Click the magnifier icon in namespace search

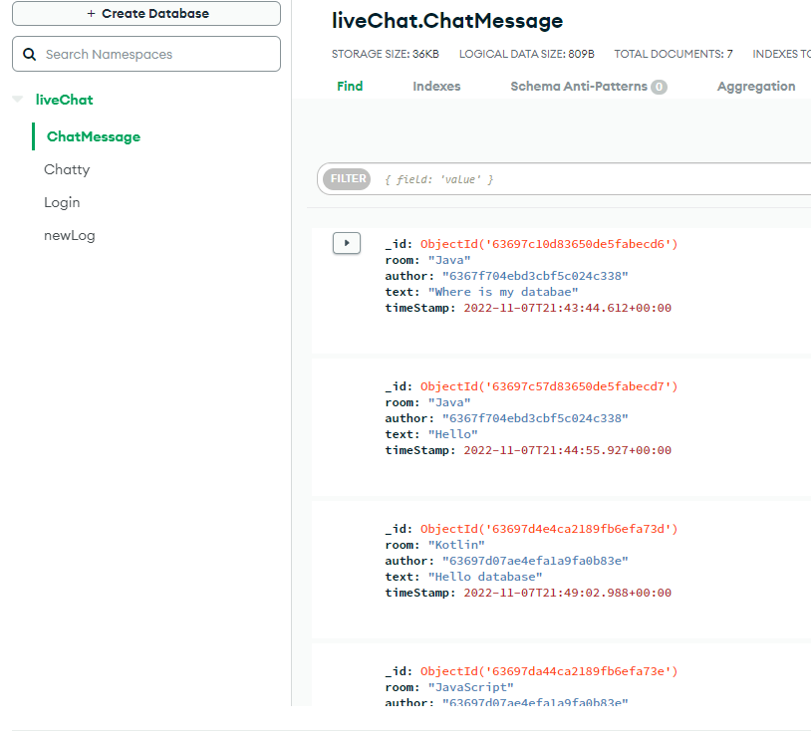click(29, 55)
